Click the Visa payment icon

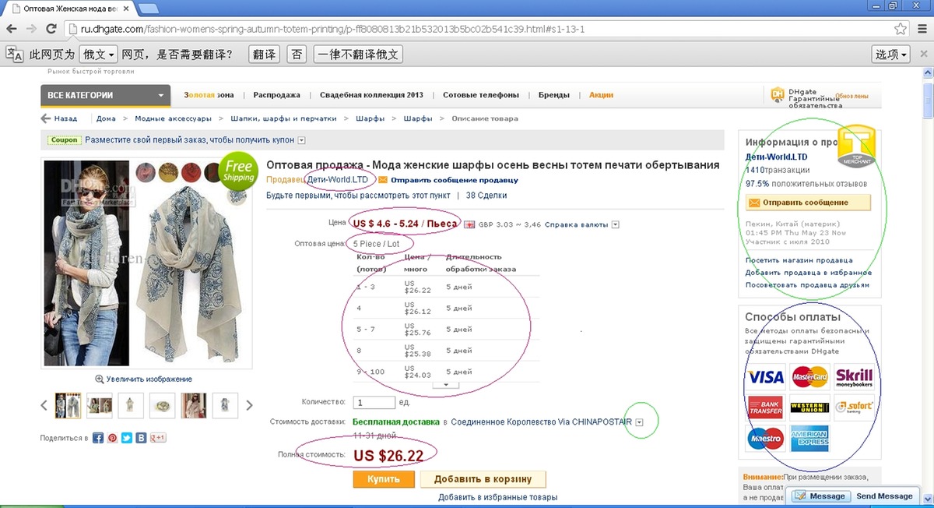click(x=766, y=378)
